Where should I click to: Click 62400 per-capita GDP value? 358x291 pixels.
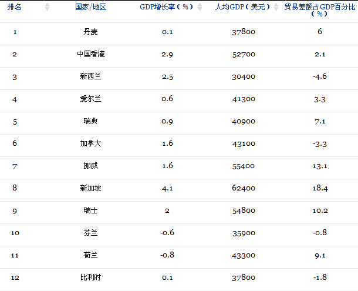click(244, 188)
